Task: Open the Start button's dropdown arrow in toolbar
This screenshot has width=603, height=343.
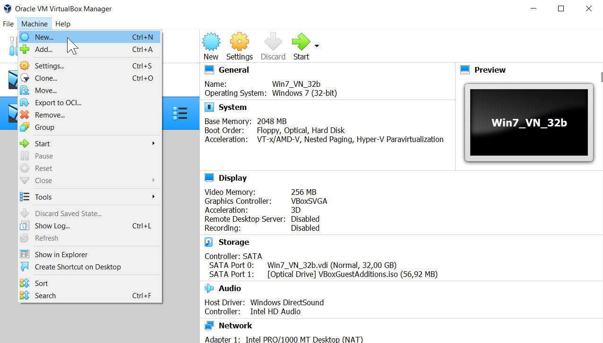Action: [317, 46]
